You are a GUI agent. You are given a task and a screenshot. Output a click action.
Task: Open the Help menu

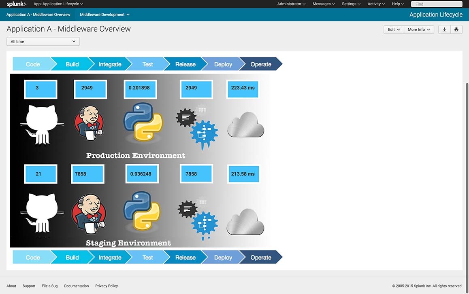coord(398,4)
